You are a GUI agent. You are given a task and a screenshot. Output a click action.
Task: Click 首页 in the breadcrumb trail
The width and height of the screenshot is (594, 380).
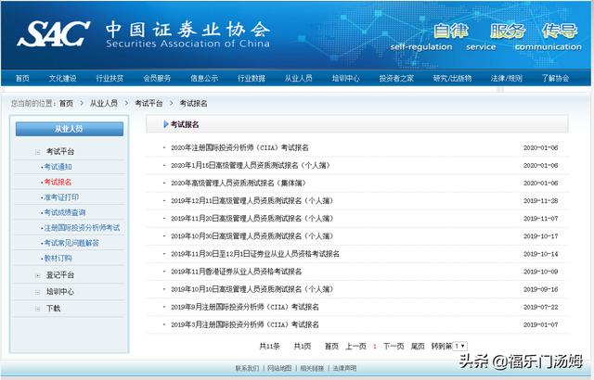pyautogui.click(x=66, y=103)
